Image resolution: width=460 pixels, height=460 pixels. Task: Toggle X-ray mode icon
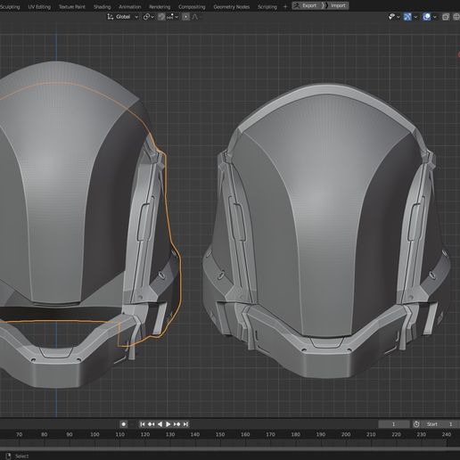[446, 17]
